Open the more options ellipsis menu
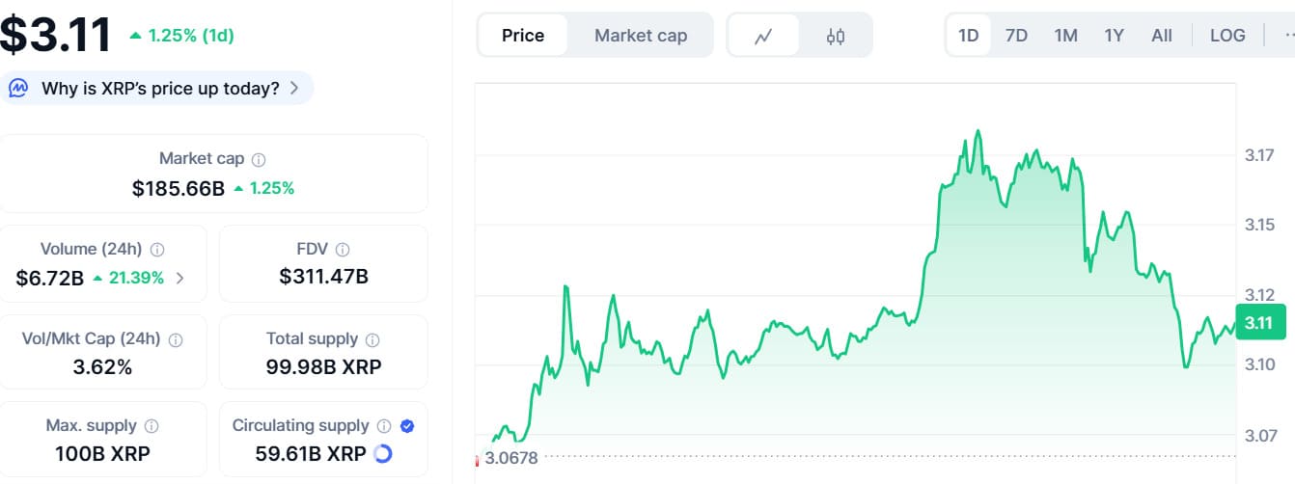 coord(1286,36)
